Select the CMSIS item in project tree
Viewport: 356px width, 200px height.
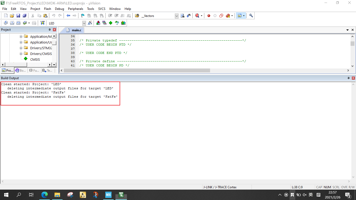pos(35,59)
